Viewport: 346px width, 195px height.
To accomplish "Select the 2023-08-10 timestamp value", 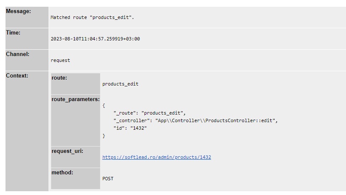I will pyautogui.click(x=95, y=39).
